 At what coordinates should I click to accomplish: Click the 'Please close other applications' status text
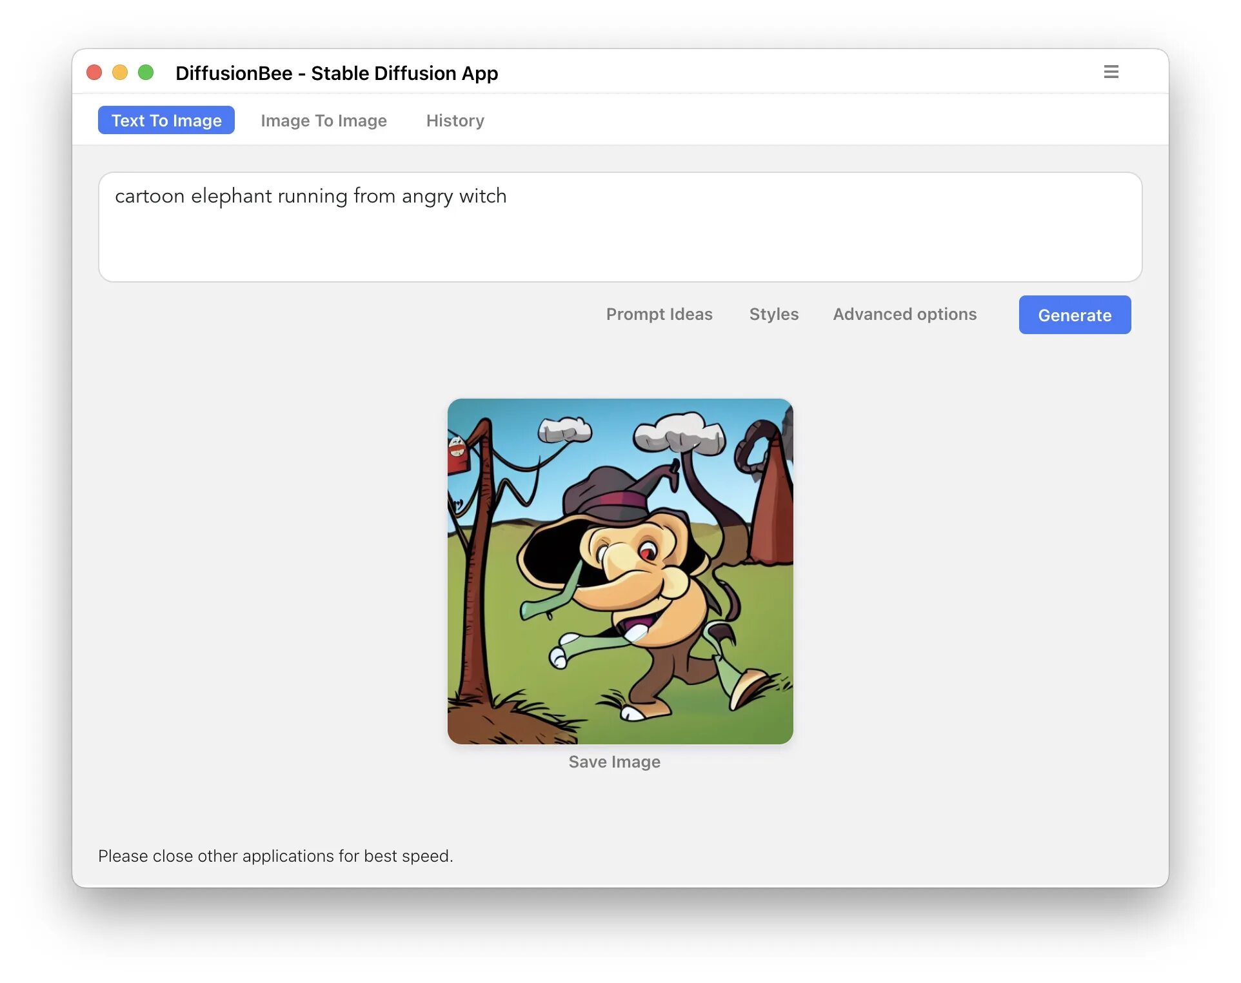[x=275, y=856]
